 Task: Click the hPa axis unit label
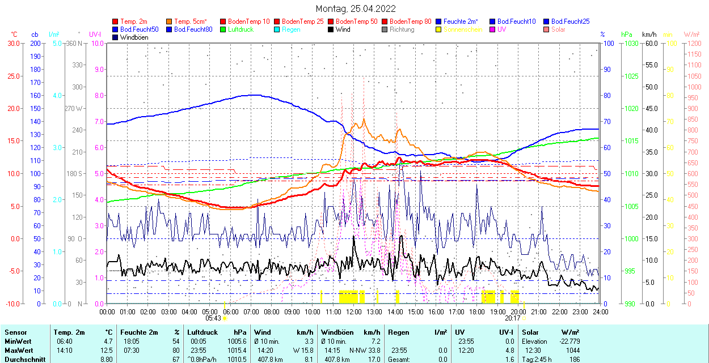click(x=627, y=34)
